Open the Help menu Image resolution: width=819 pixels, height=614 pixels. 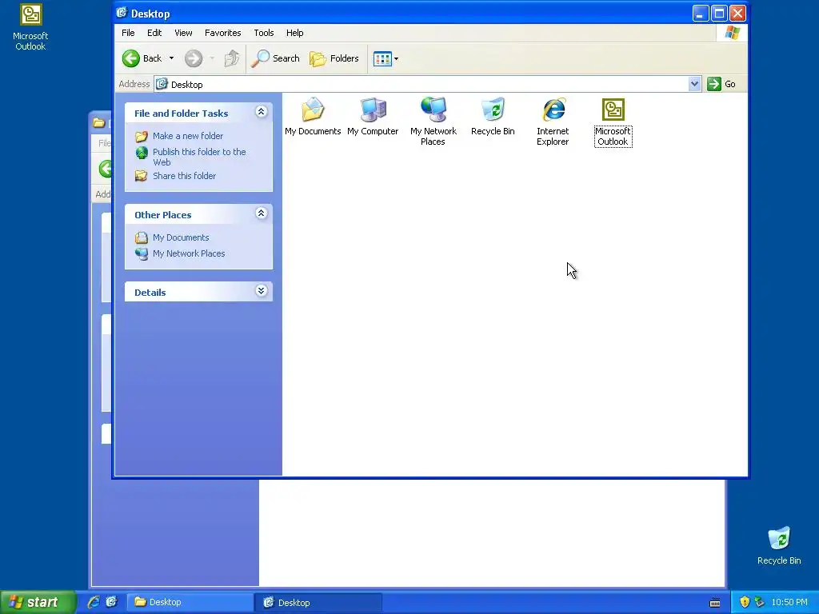click(x=294, y=33)
